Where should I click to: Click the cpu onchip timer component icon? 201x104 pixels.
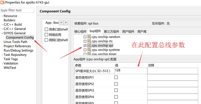[89, 54]
